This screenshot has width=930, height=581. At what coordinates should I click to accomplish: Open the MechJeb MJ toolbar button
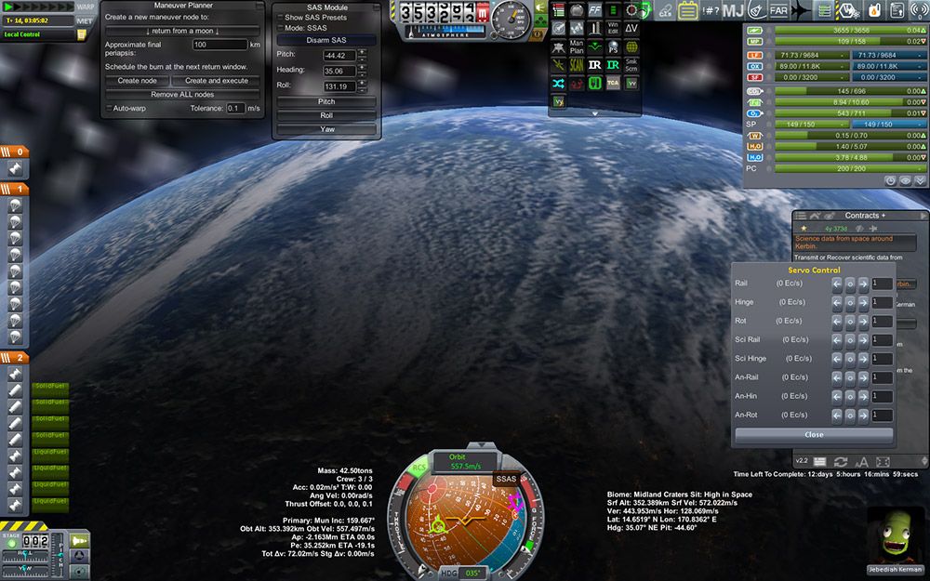click(x=733, y=10)
